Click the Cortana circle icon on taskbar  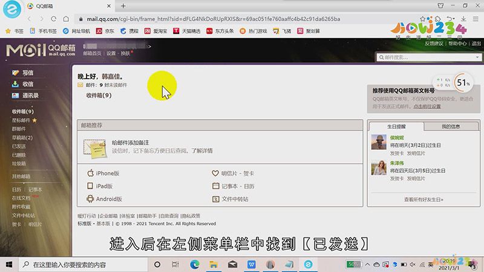coord(157,264)
